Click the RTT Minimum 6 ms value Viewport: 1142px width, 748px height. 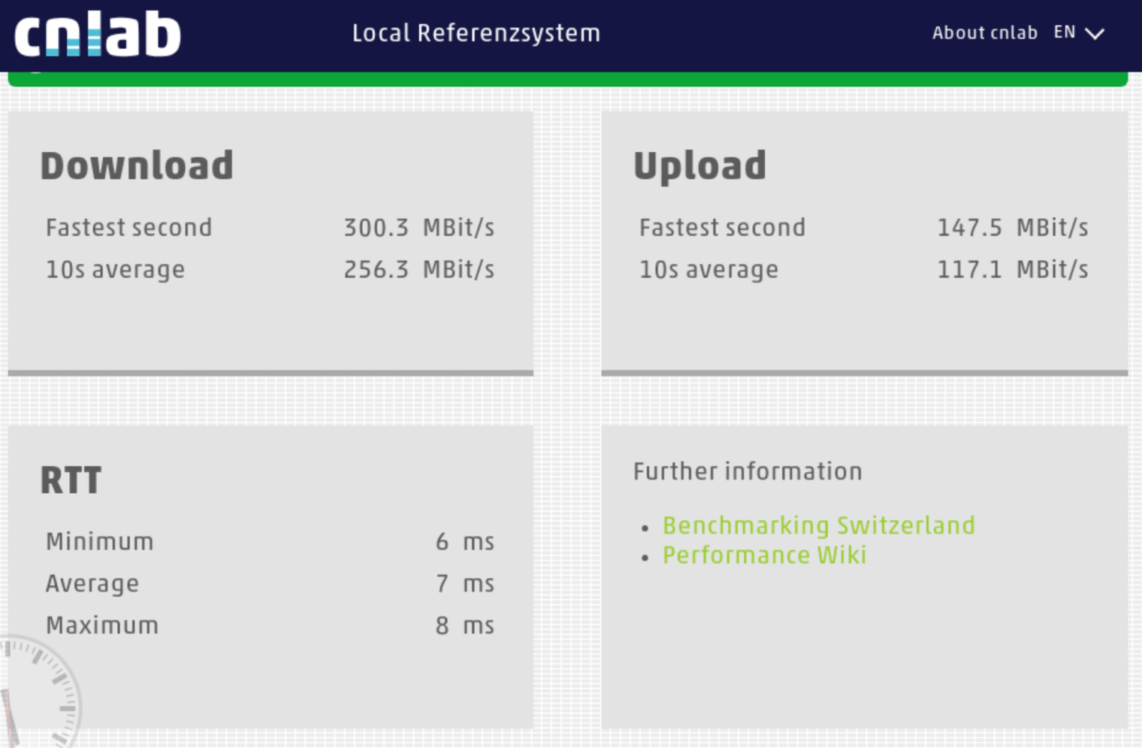[464, 542]
